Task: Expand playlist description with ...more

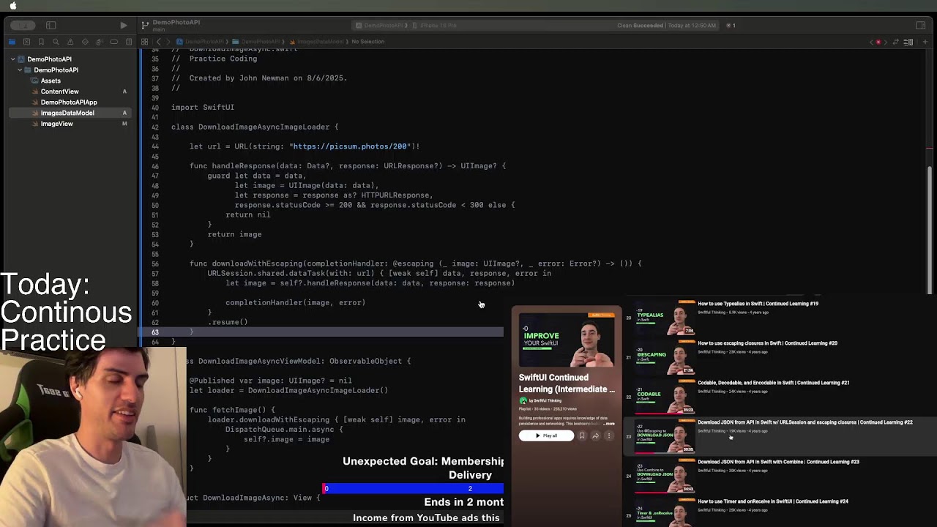Action: 608,424
